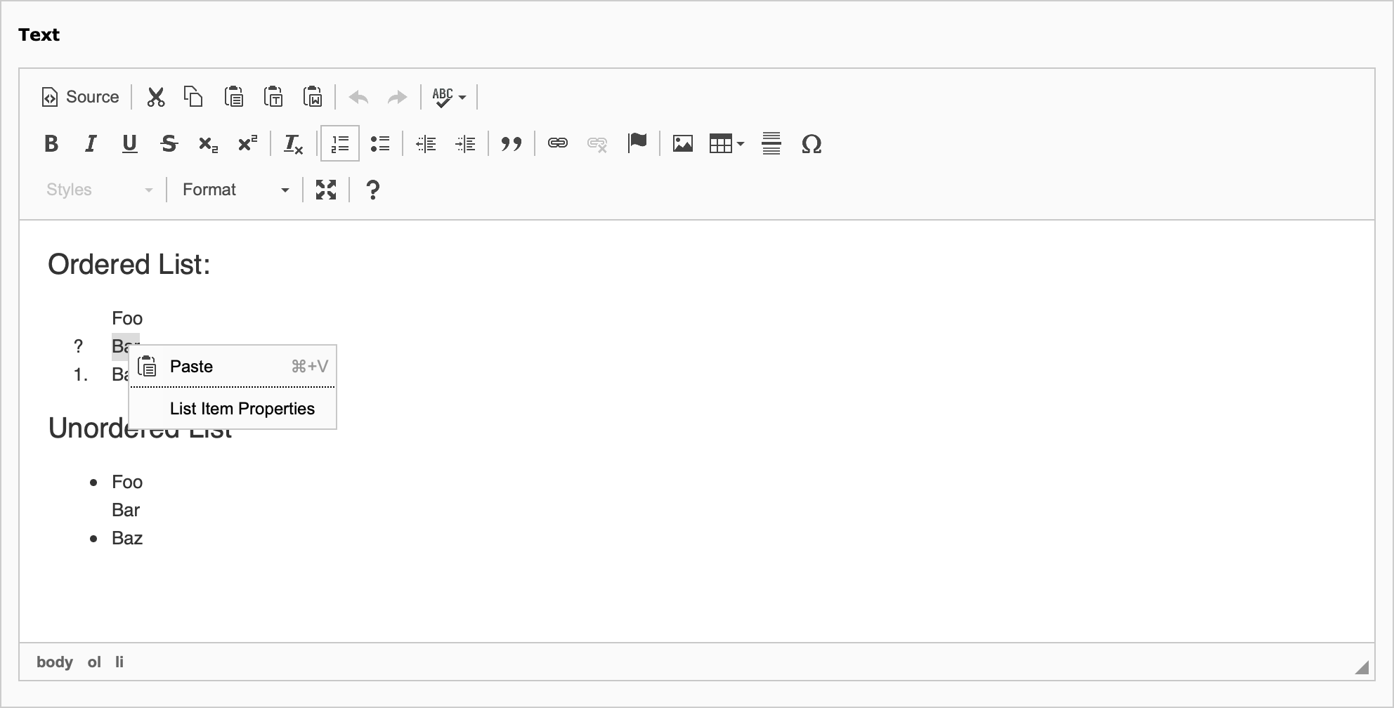Click Foo in the unordered list
Screen dimensions: 1394x708
[127, 482]
